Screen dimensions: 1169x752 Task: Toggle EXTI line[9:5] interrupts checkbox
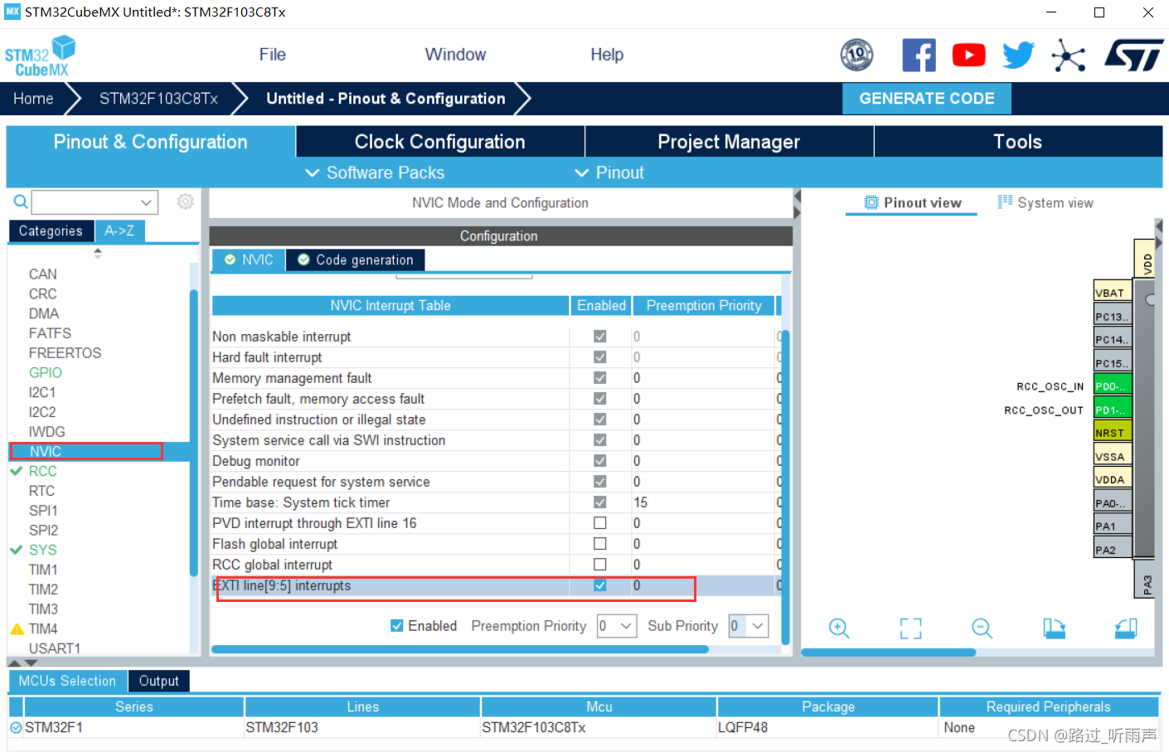pos(599,585)
